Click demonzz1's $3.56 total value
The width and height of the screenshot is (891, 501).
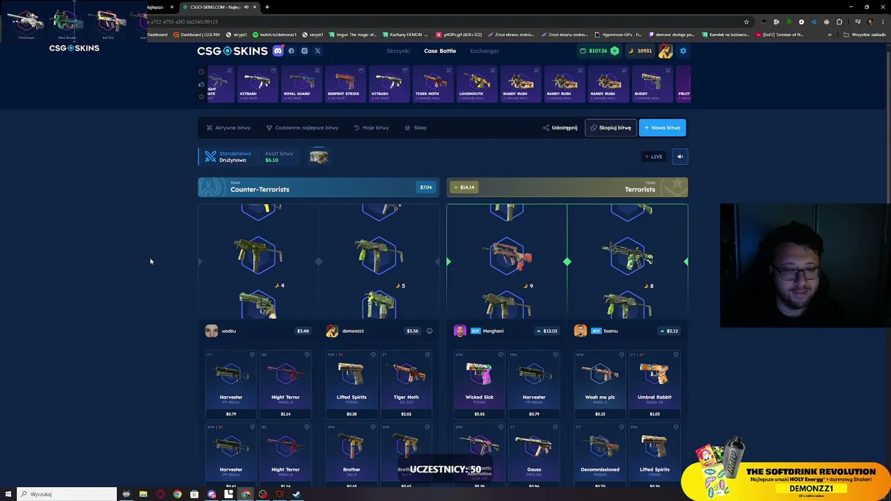412,331
